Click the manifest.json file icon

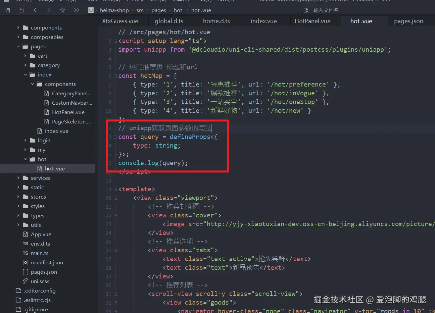coord(26,262)
